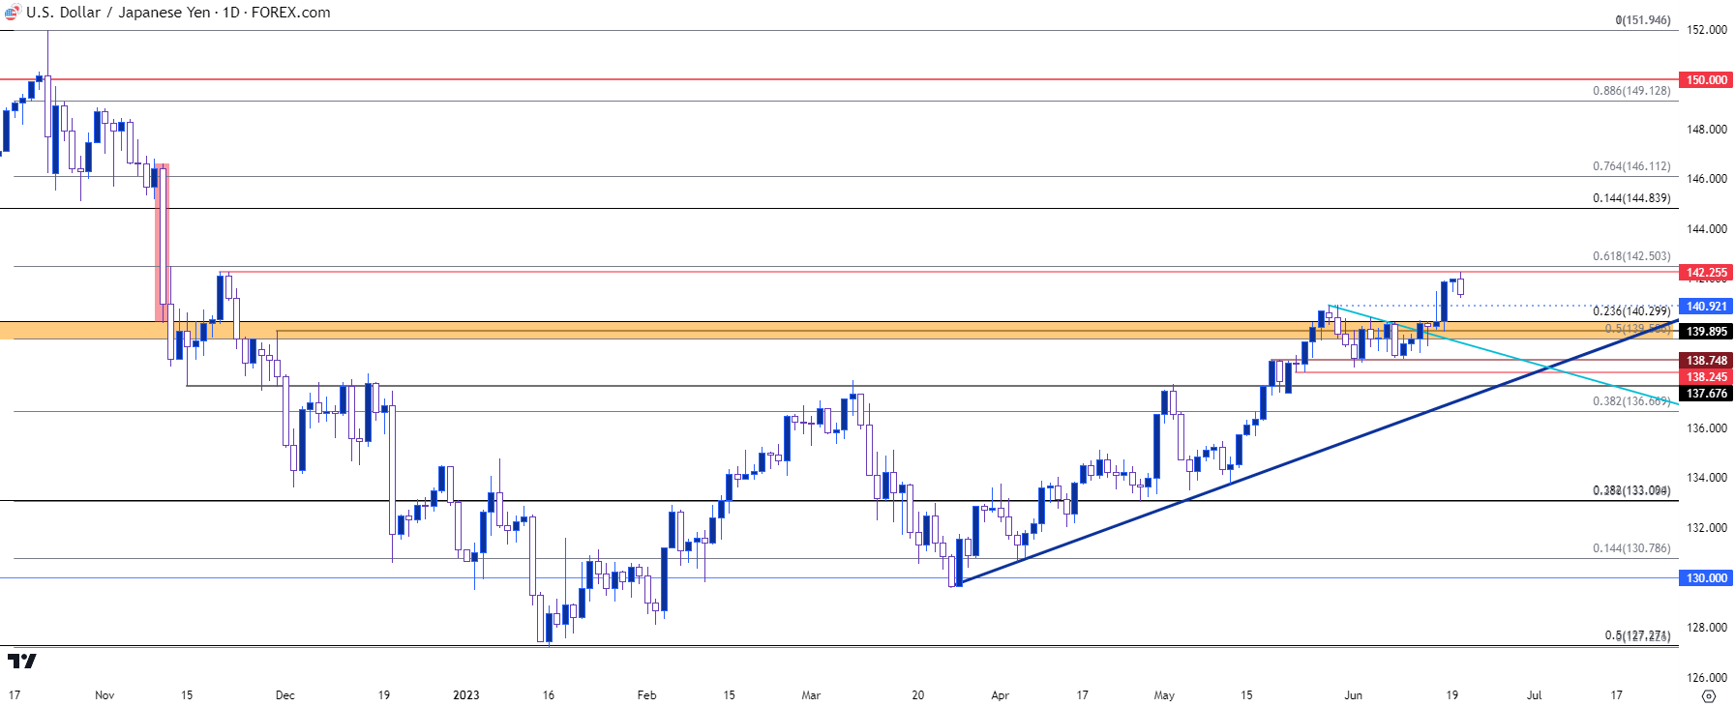Open chart settings gear icon
The image size is (1735, 707).
[x=1709, y=696]
